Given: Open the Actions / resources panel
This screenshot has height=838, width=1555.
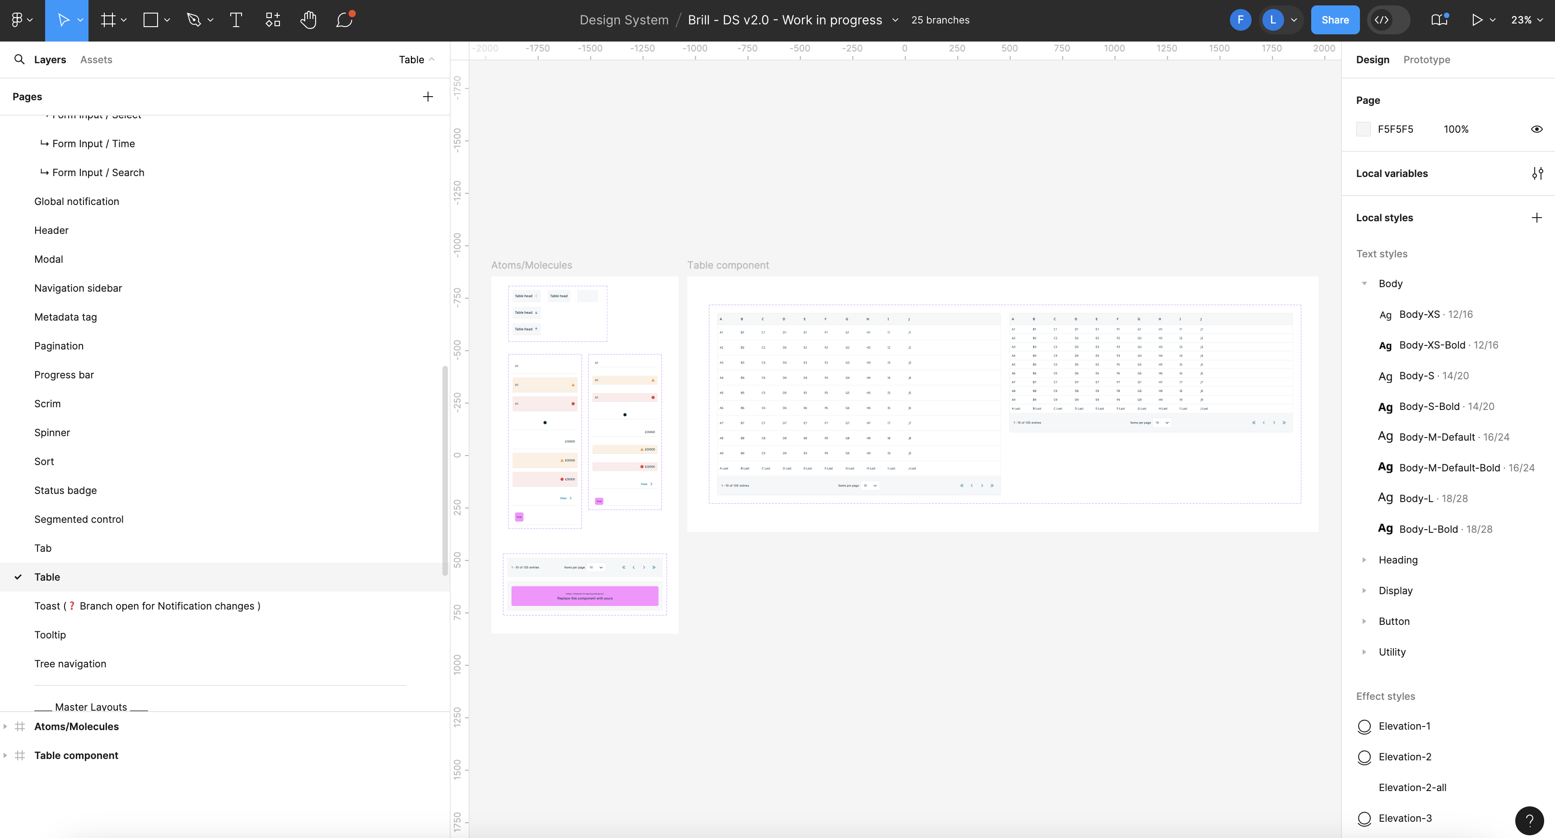Looking at the screenshot, I should pos(272,20).
